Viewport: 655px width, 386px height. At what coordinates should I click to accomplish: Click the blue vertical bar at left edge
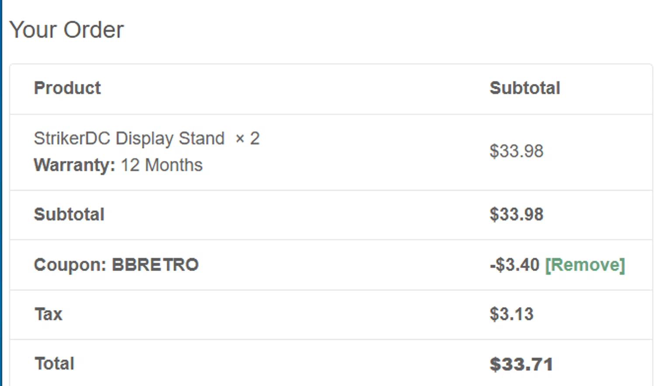tap(1, 192)
